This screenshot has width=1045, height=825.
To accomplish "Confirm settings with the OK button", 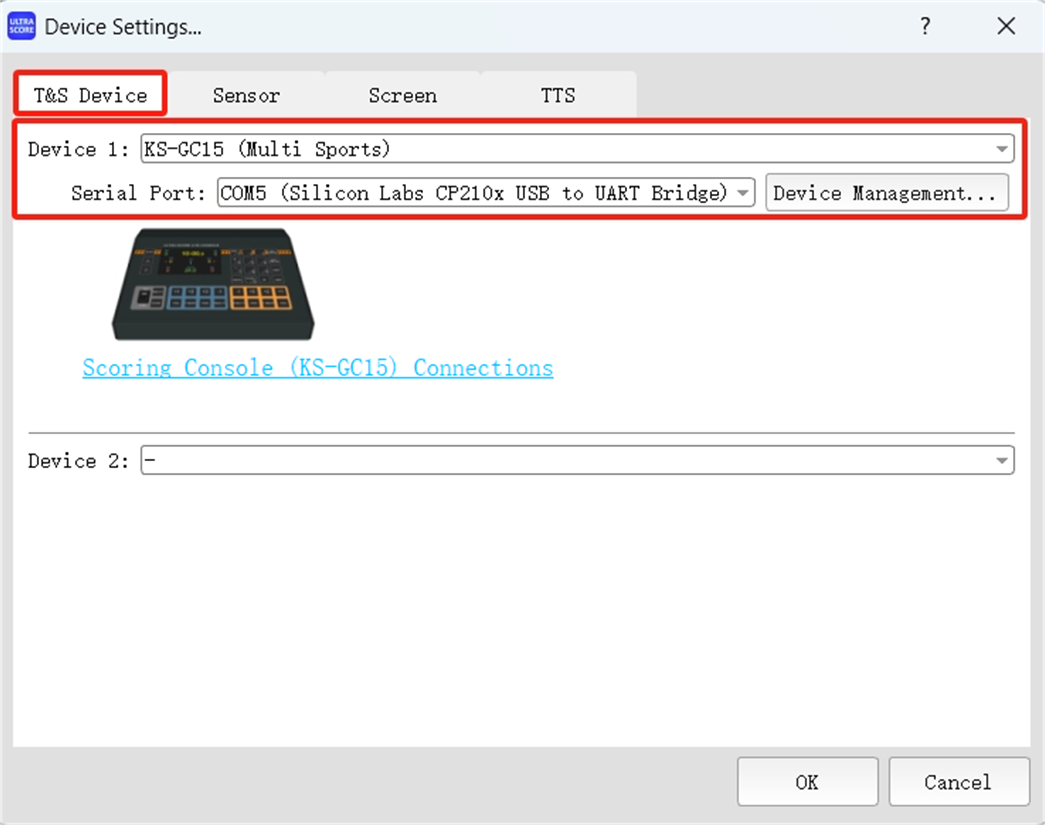I will click(807, 782).
